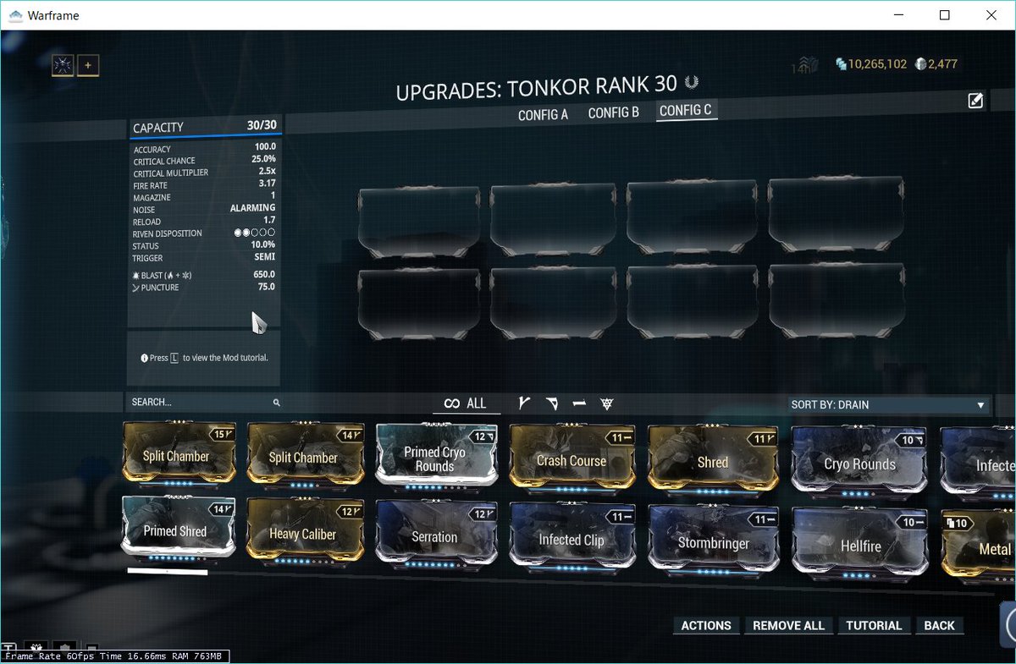Viewport: 1016px width, 664px height.
Task: Click the Riven Disposition dots
Action: [255, 233]
